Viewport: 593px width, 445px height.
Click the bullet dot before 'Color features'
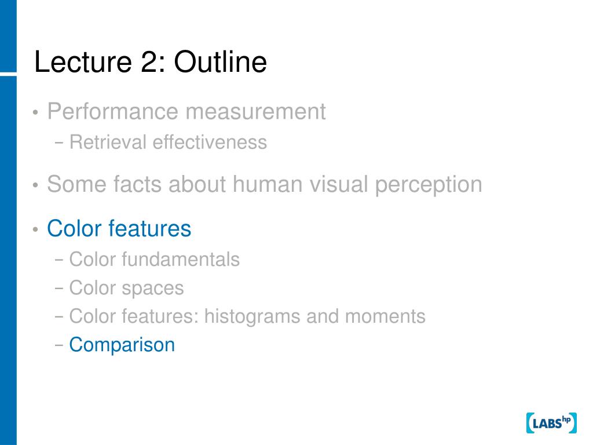point(35,229)
